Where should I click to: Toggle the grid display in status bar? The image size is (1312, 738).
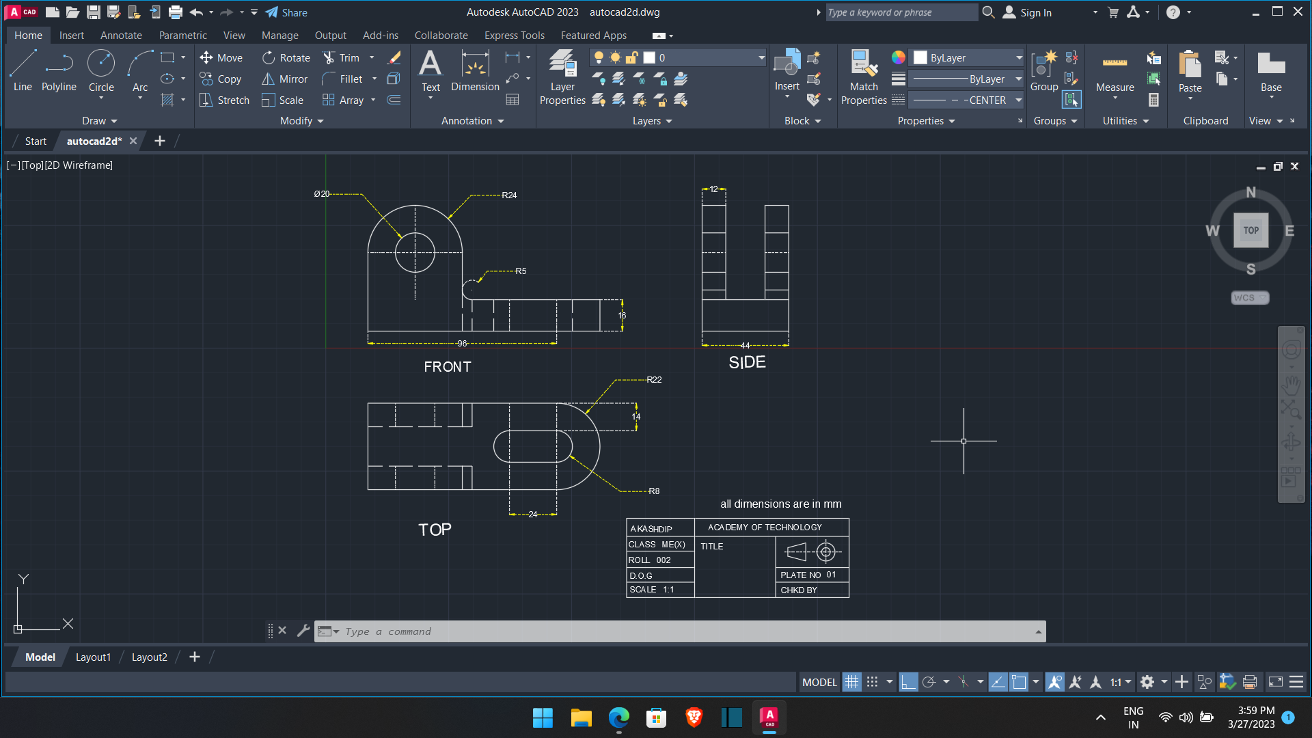tap(851, 682)
